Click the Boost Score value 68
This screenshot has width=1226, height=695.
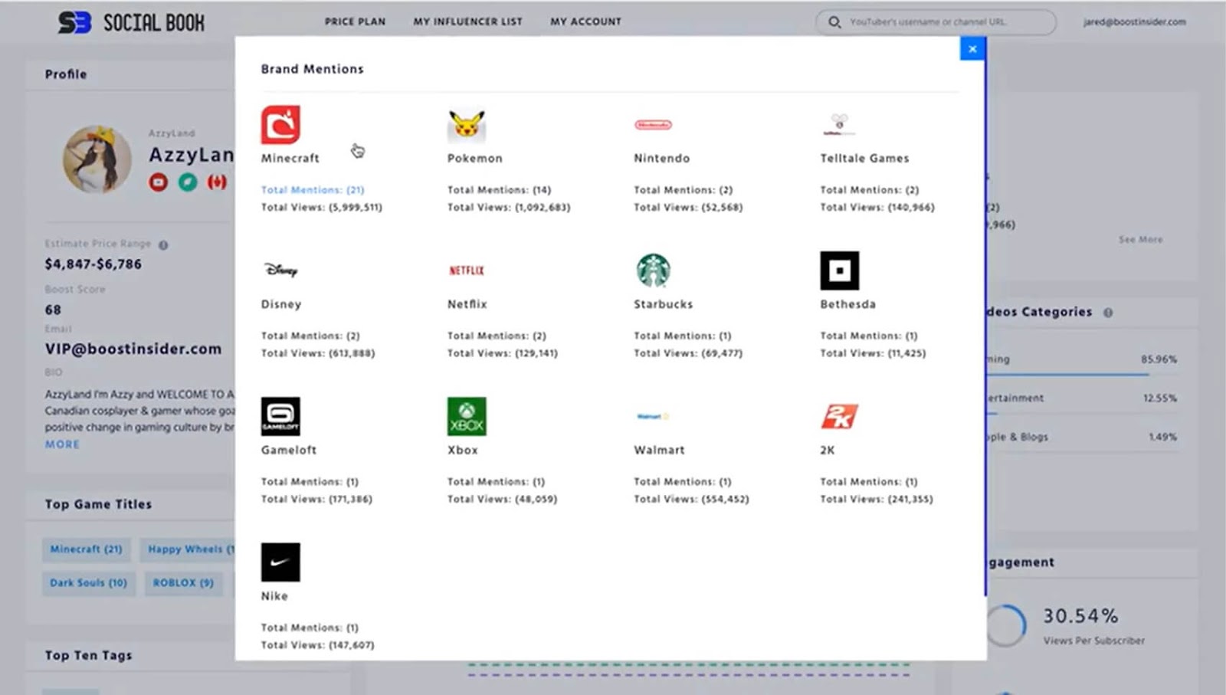click(x=53, y=310)
